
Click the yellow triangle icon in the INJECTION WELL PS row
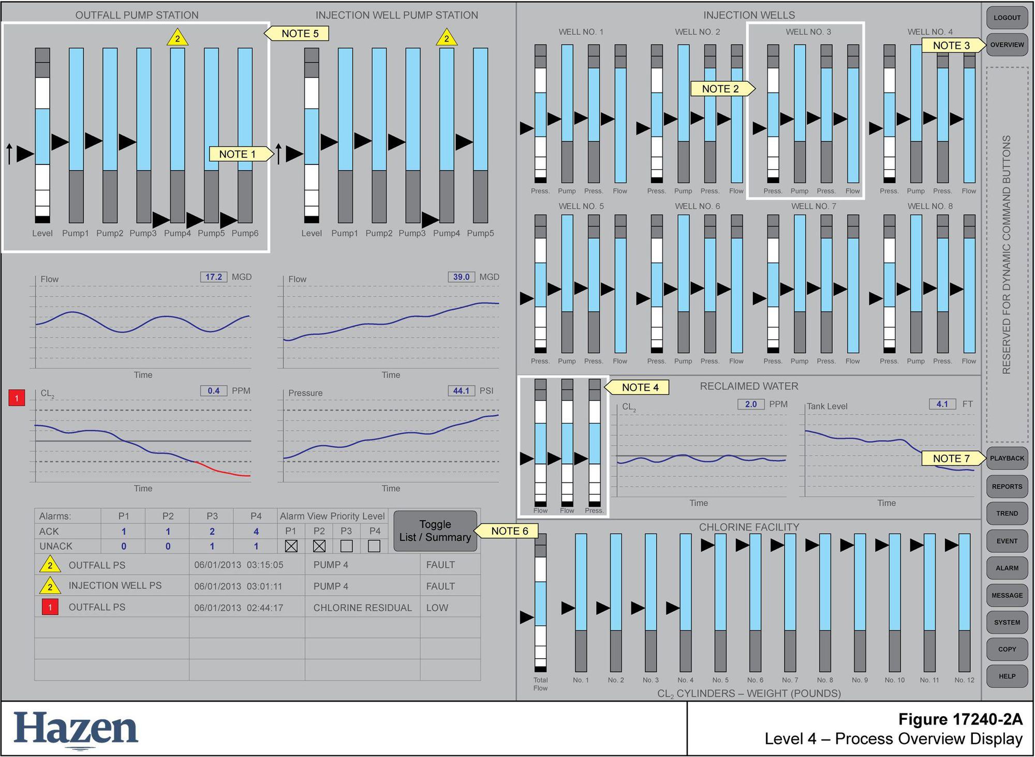click(x=50, y=586)
